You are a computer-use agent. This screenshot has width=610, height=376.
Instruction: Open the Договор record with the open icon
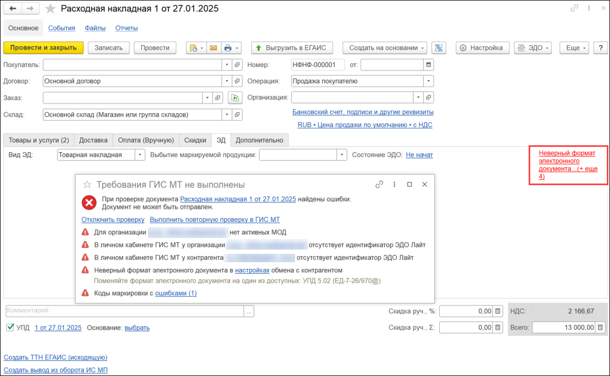[237, 81]
